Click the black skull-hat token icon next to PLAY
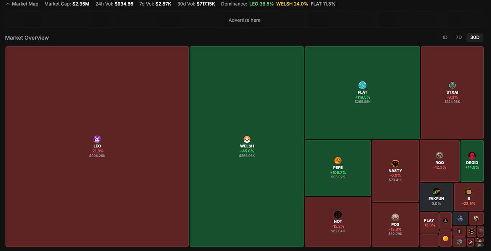491x251 pixels. coord(446,221)
